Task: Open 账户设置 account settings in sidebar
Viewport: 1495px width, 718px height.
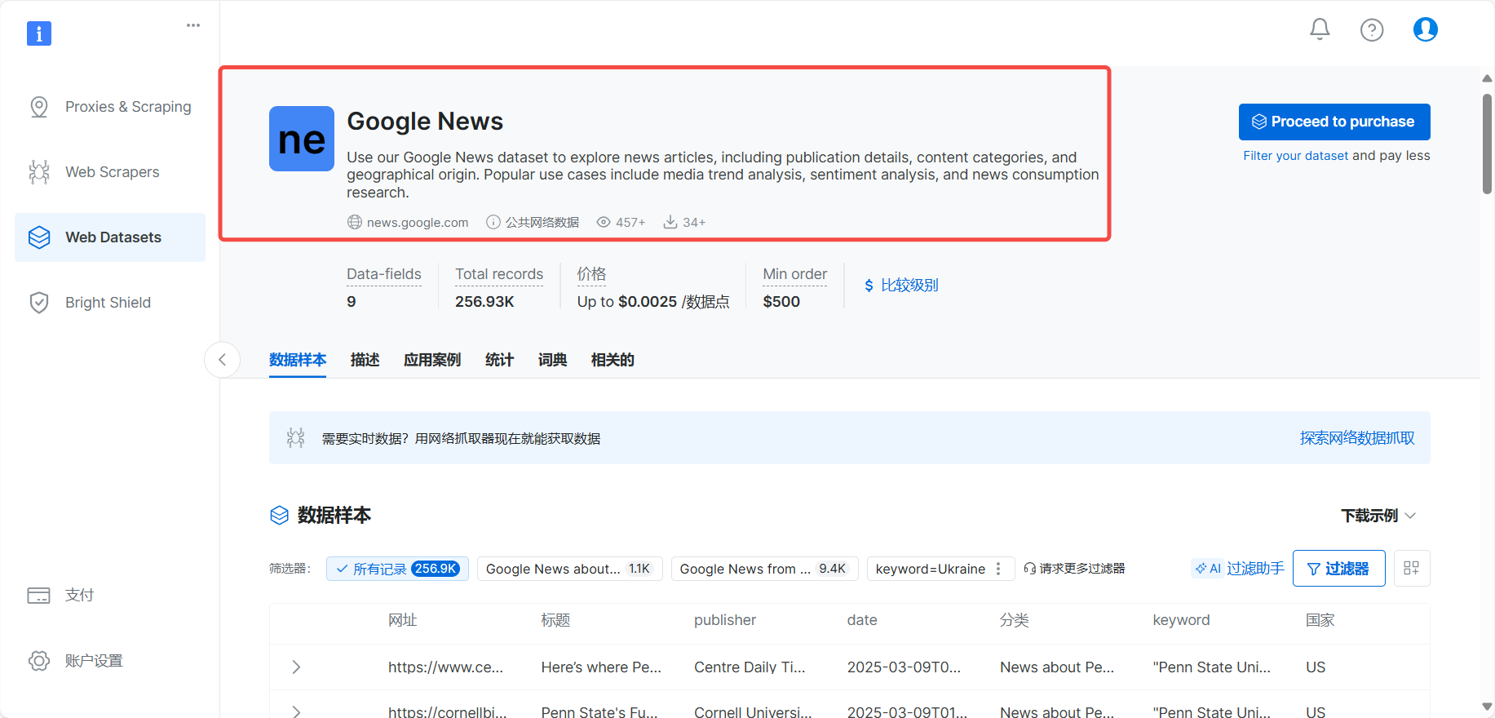Action: point(110,661)
